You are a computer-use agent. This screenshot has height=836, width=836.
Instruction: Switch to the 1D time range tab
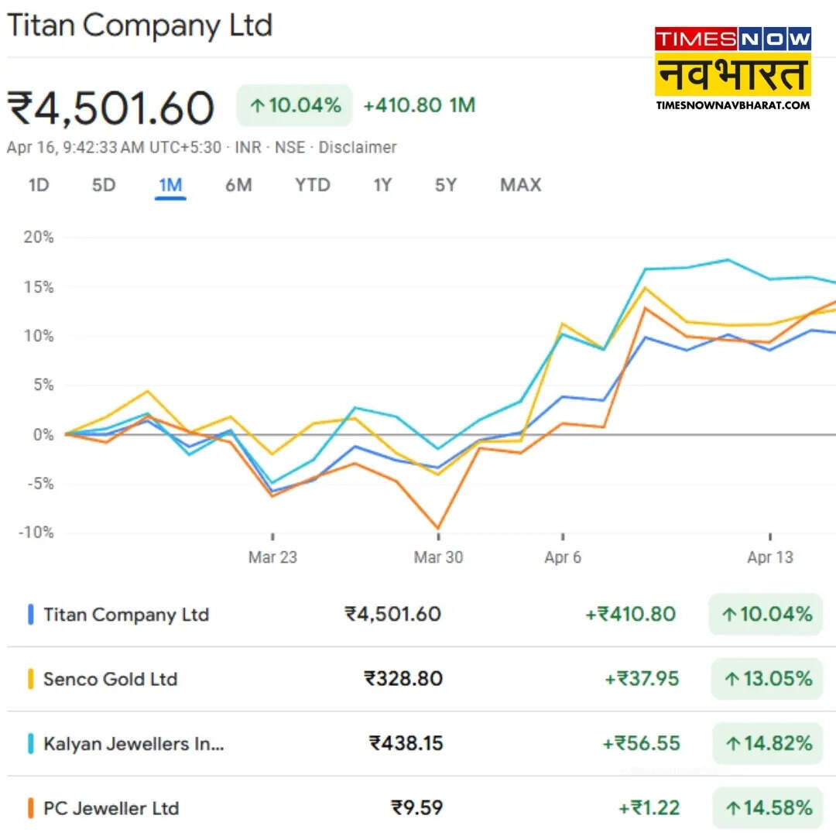39,185
